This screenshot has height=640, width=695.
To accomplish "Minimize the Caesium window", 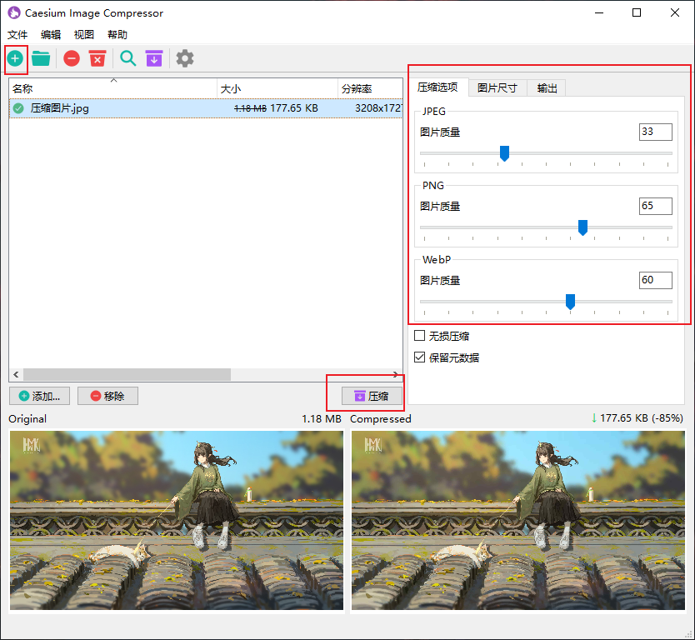I will click(x=599, y=12).
